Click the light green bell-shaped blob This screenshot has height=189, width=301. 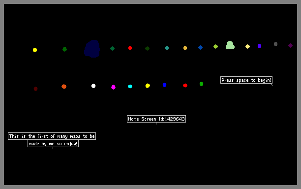click(x=230, y=45)
